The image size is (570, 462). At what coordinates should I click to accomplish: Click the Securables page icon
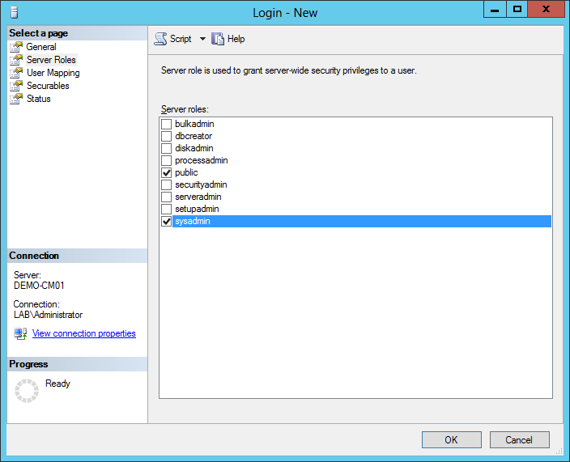pos(16,86)
